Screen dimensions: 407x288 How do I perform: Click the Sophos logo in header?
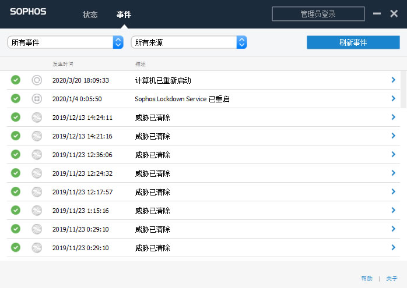coord(28,12)
